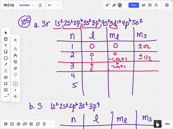
Task: Choose the Select cursor tool
Action: (x=6, y=33)
